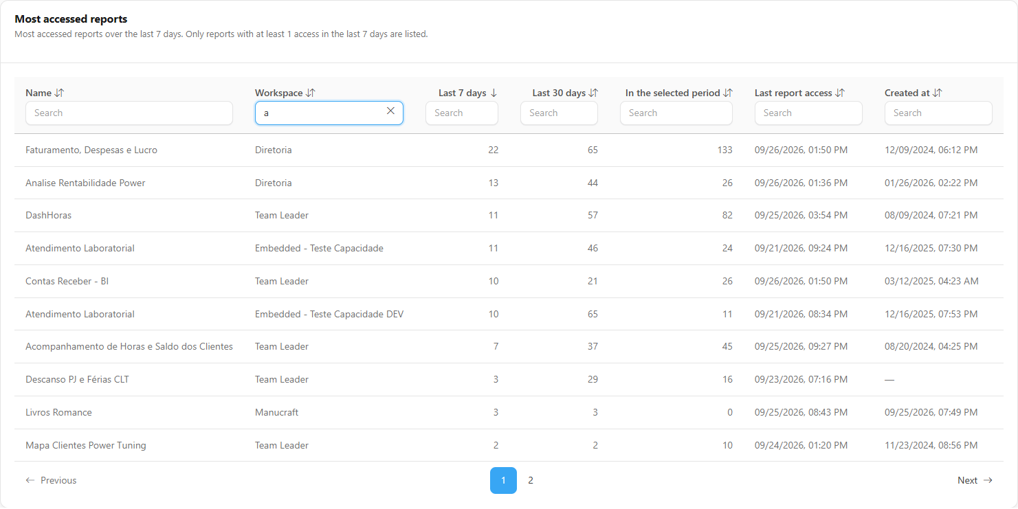Select page 2 in pagination
Viewport: 1018px width, 509px height.
[531, 481]
